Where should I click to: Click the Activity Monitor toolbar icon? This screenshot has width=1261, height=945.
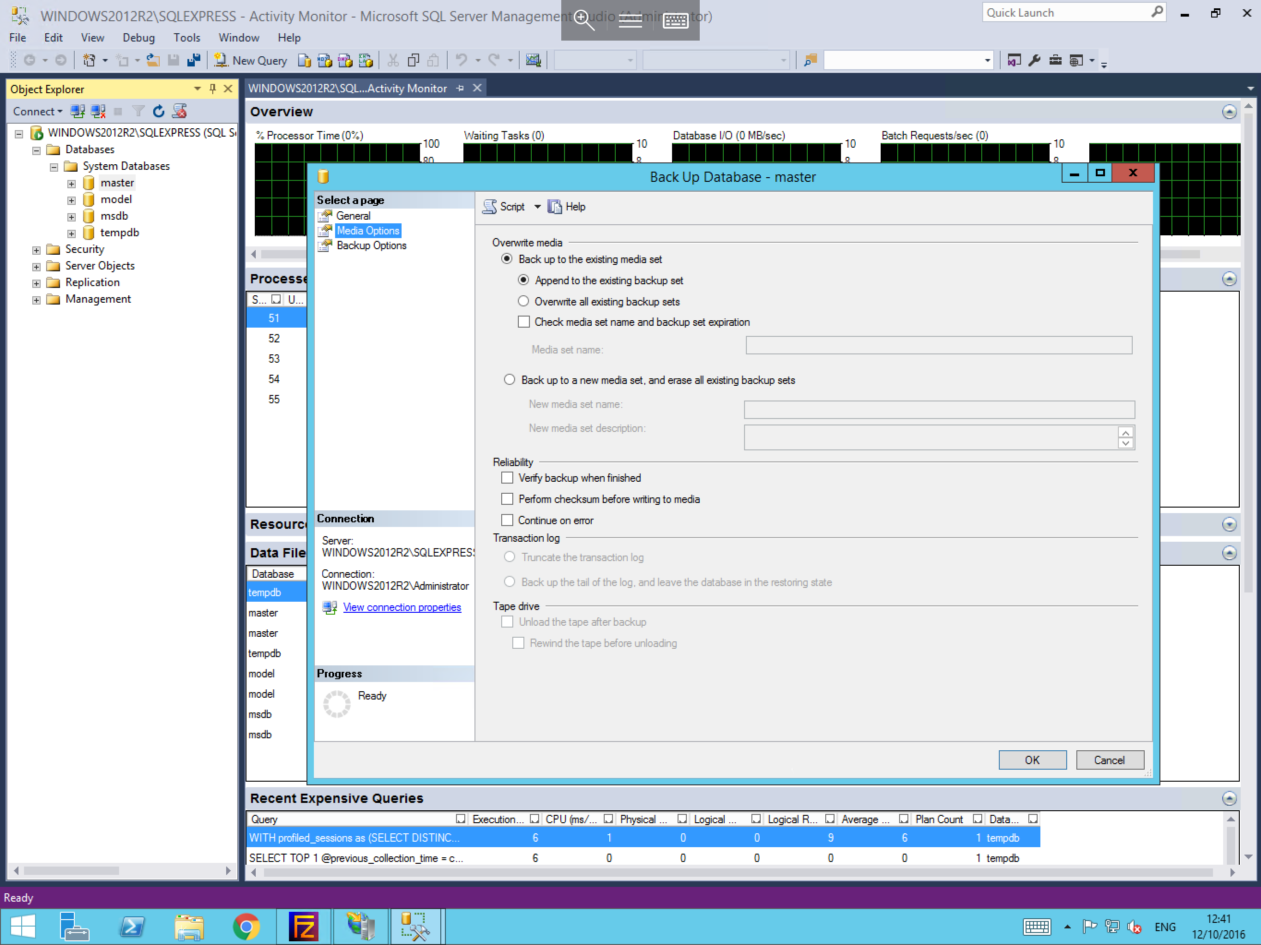coord(533,60)
